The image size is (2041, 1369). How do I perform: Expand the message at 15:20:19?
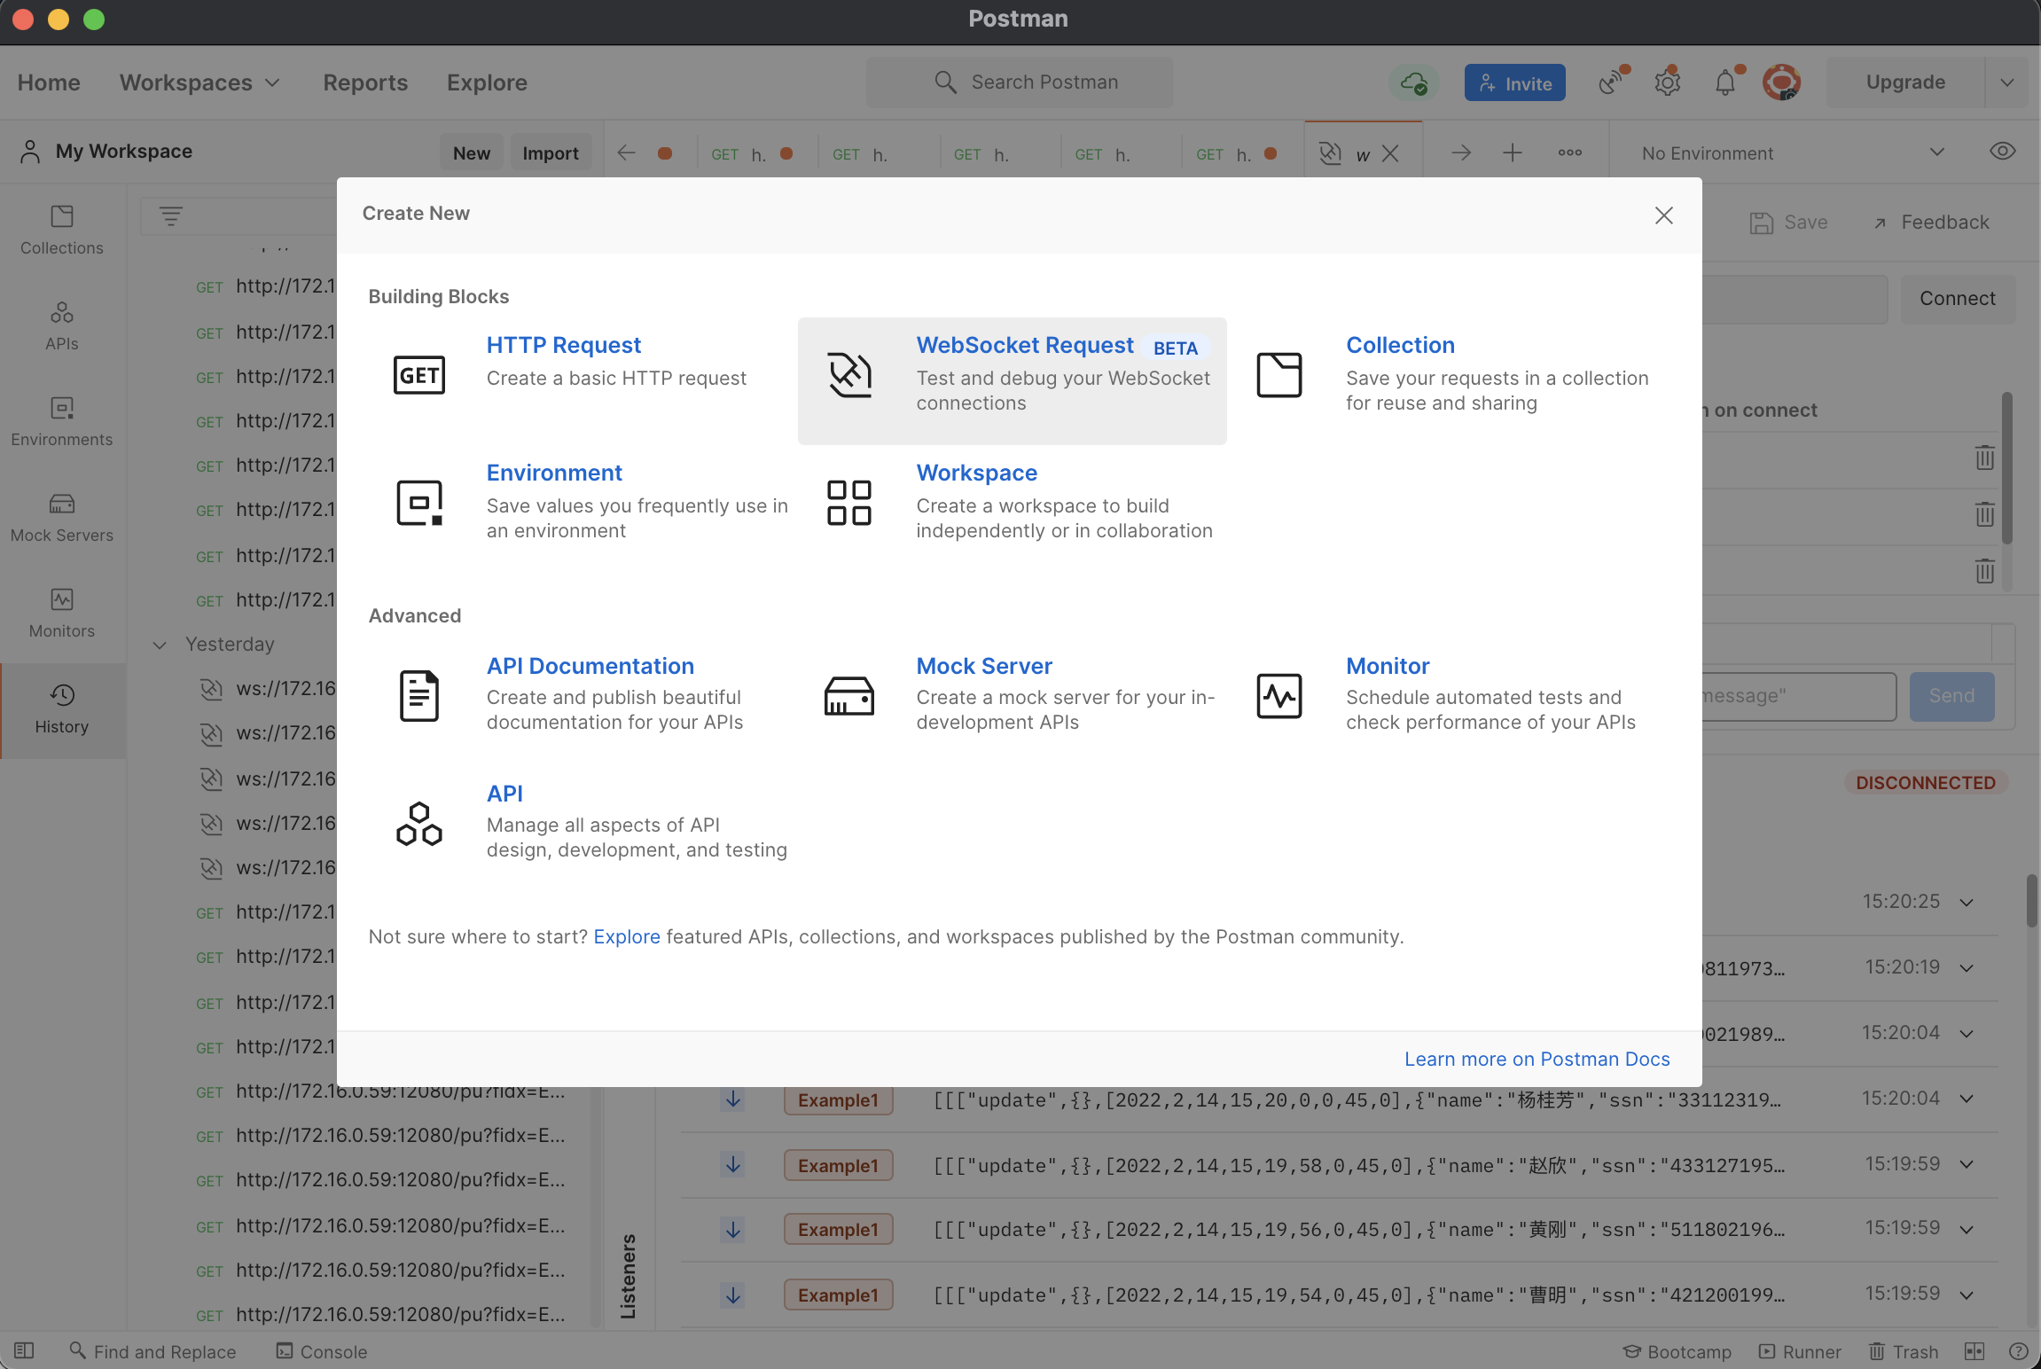click(x=1967, y=968)
